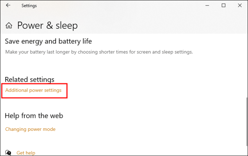Click the Related settings heading
The image size is (248, 156).
point(29,79)
